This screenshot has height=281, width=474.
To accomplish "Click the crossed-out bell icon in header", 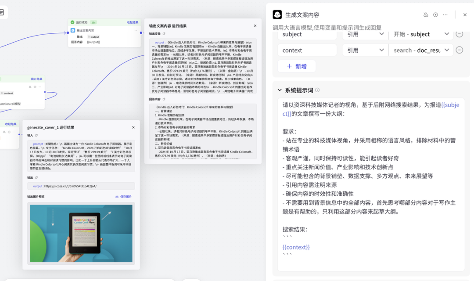I will click(x=426, y=14).
